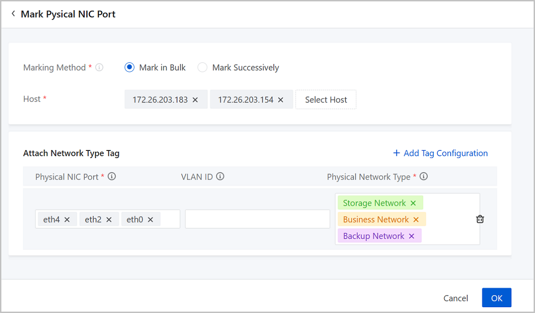Click info icon beside VLAN ID header

pos(220,177)
